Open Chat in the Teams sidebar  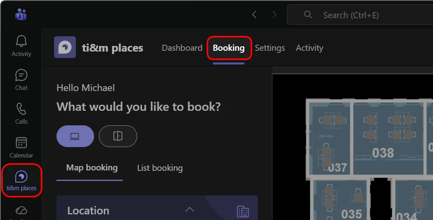tap(21, 80)
